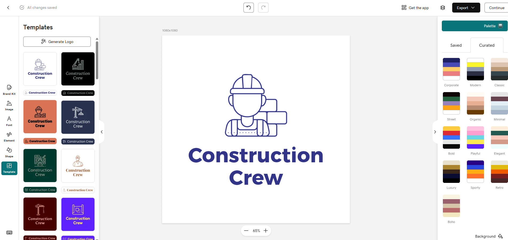This screenshot has width=508, height=240.
Task: Click the undo button
Action: 249,8
